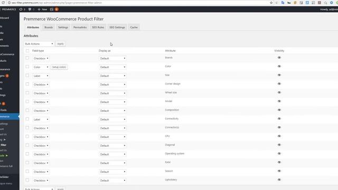Check the checkbox for the CPU row

[27, 136]
